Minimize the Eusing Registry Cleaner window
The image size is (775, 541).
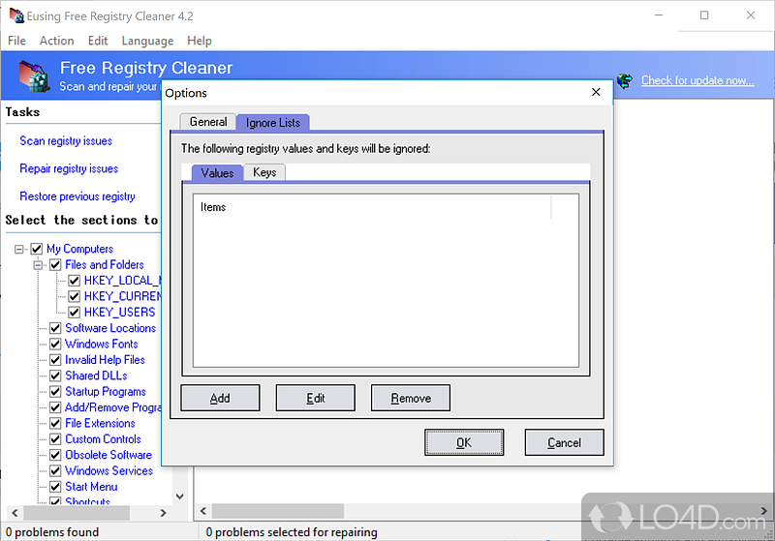[659, 15]
